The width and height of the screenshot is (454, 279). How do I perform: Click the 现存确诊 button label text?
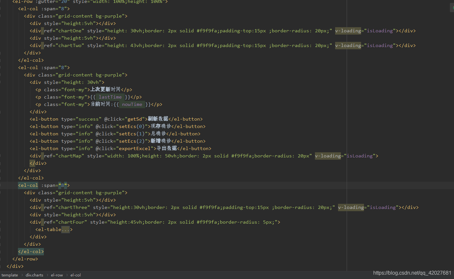click(x=161, y=126)
